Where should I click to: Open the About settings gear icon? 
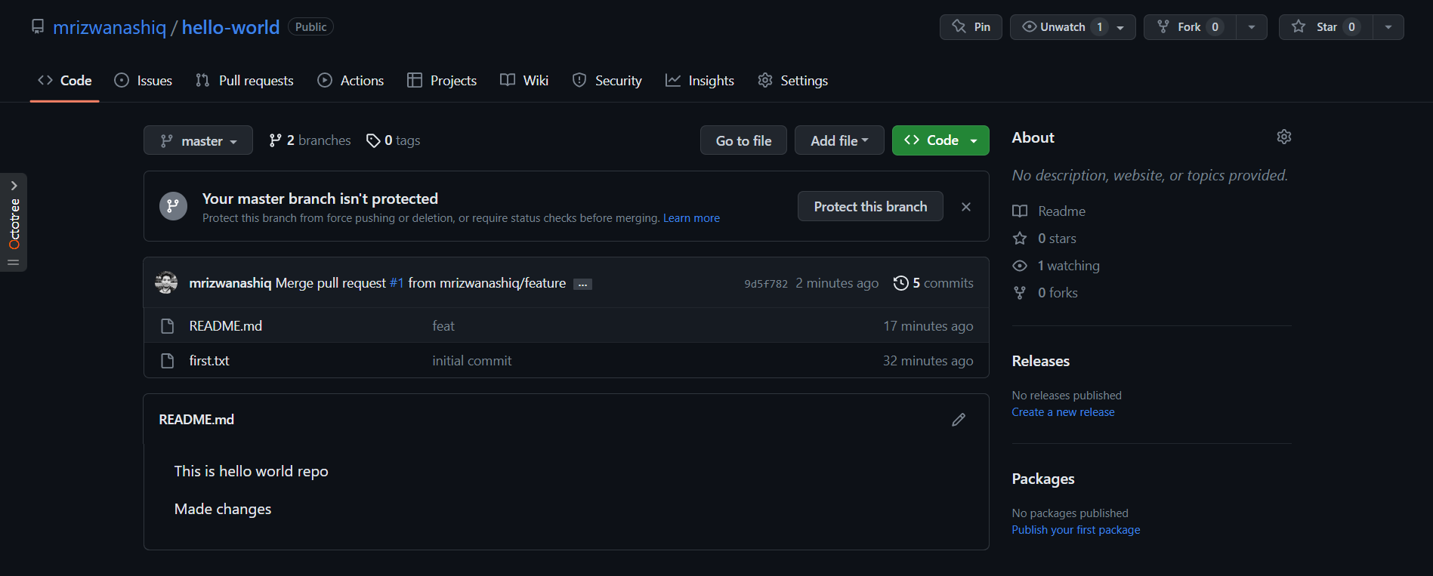coord(1283,137)
